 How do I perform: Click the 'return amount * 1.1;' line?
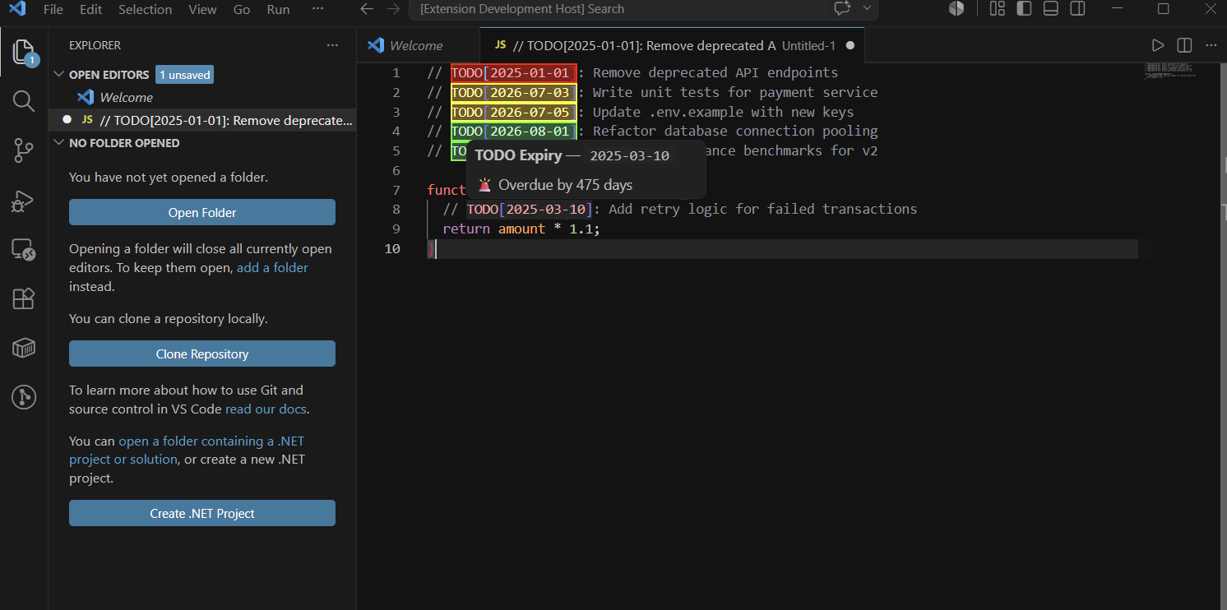click(x=521, y=229)
